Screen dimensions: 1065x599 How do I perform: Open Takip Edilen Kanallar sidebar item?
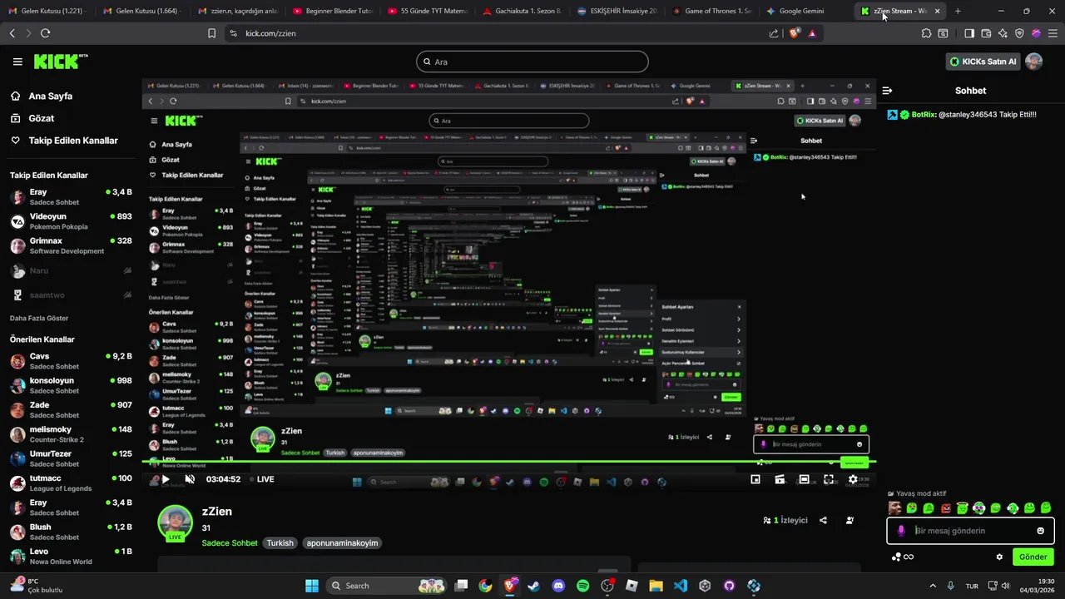click(64, 141)
